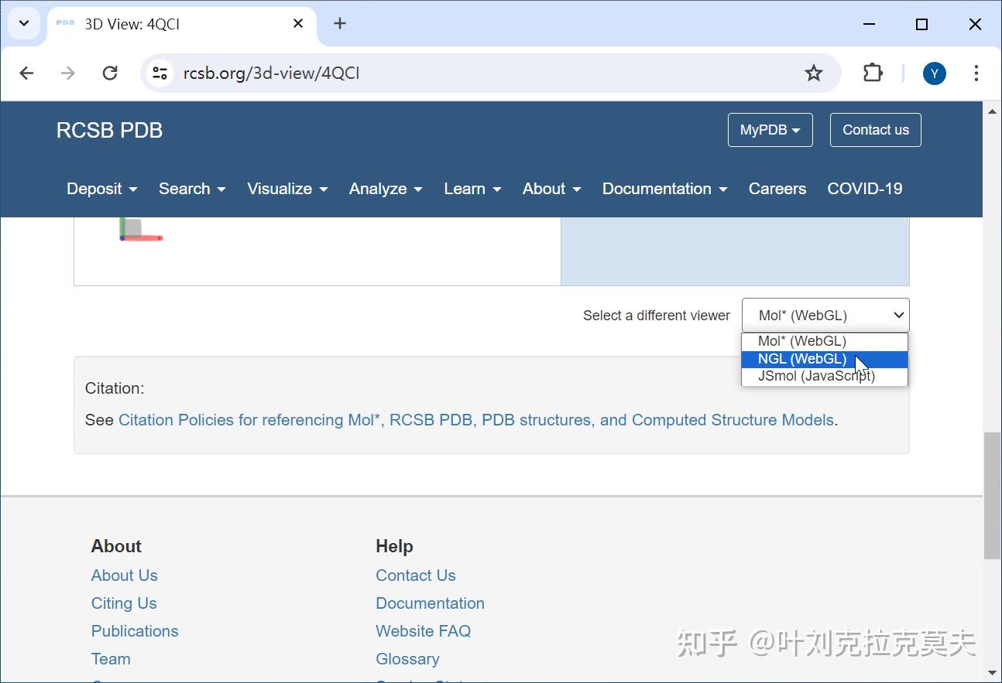
Task: Click the Y profile avatar
Action: pos(934,73)
